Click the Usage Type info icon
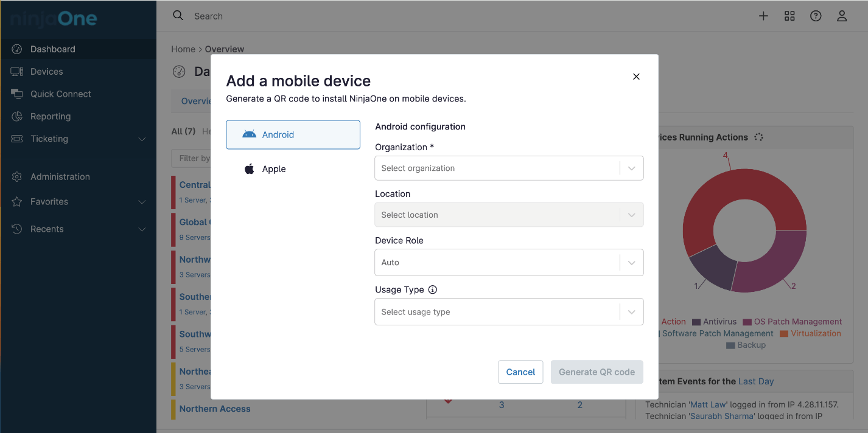Screen dimensions: 868x433 [x=433, y=289]
